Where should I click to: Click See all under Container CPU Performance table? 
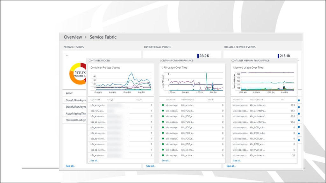tap(166, 160)
